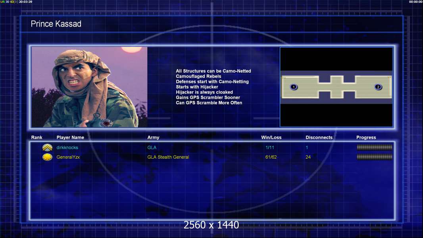
Task: Click the 20:03:29 clock readout
Action: pyautogui.click(x=25, y=2)
